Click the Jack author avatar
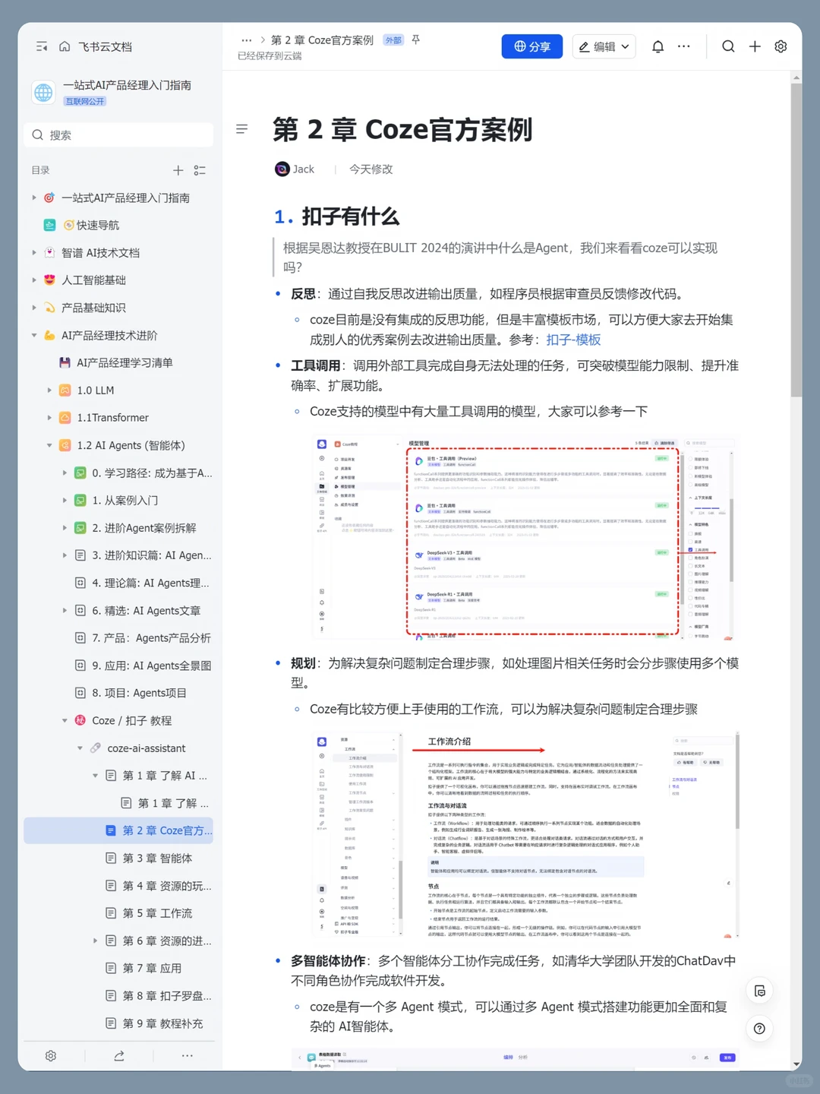The image size is (820, 1094). click(x=282, y=169)
